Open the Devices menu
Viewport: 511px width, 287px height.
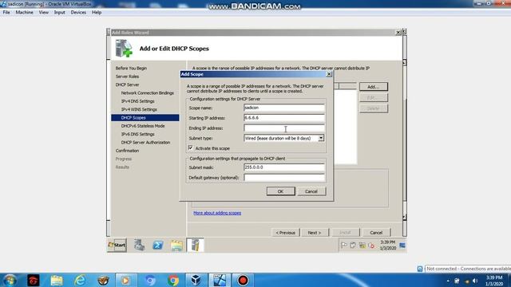(78, 13)
